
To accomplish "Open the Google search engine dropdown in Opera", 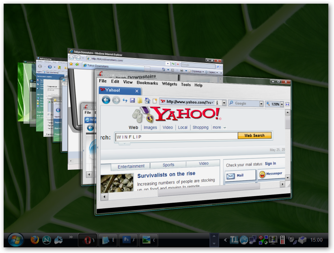I will coord(261,104).
